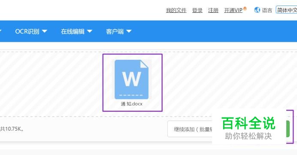This screenshot has height=155, width=297.
Task: Click the 继续添加 button
Action: click(x=190, y=129)
